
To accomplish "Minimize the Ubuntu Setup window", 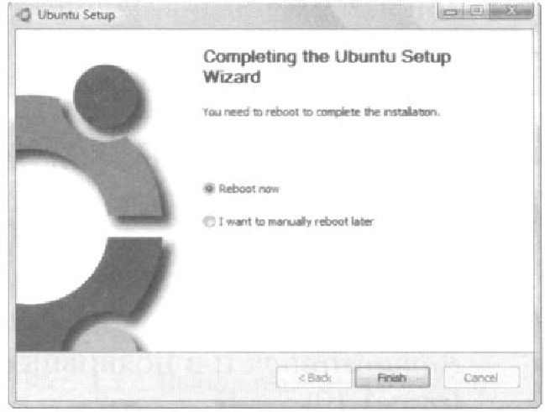I will point(450,12).
